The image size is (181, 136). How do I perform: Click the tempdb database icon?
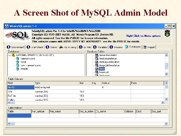[18, 69]
